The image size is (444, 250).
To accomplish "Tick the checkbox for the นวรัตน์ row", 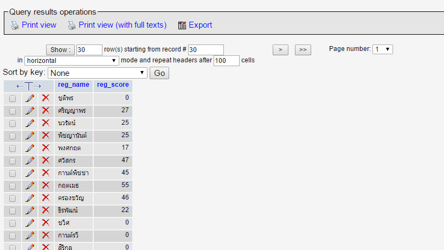I will click(12, 124).
